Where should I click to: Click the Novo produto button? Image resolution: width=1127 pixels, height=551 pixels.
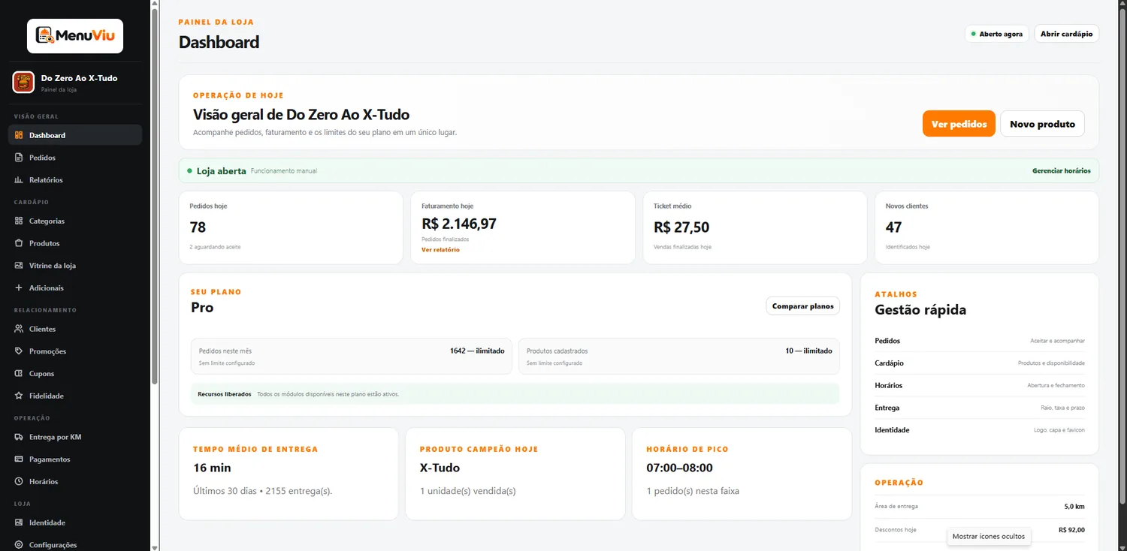point(1042,124)
